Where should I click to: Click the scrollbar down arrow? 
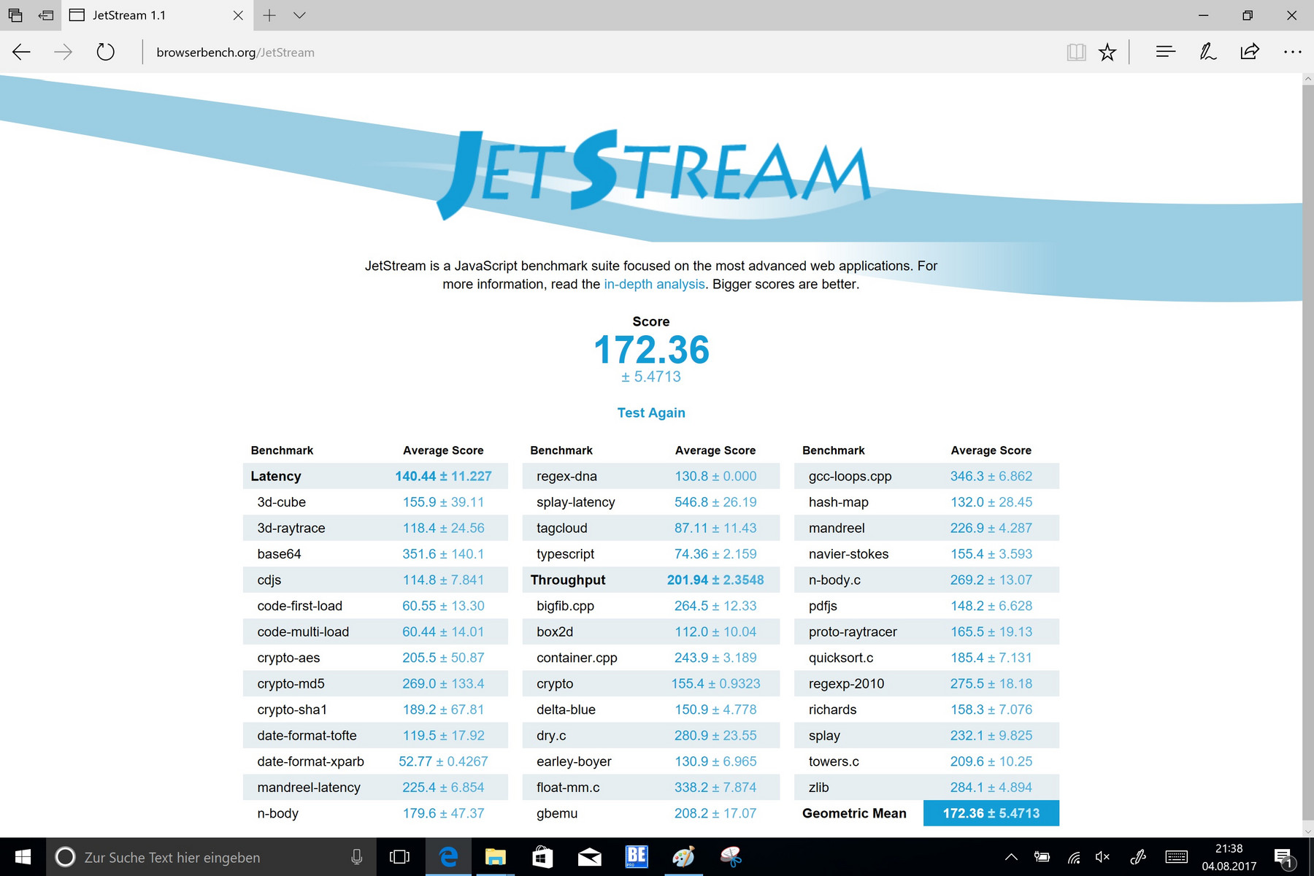(1307, 831)
